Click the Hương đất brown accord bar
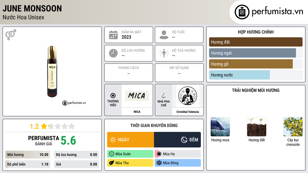This screenshot has height=173, width=308. 256,42
